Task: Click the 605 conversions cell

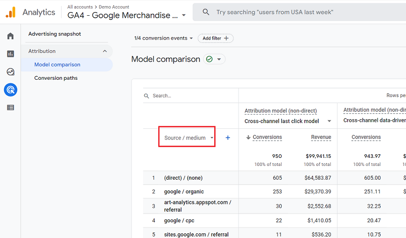Action: pyautogui.click(x=277, y=178)
